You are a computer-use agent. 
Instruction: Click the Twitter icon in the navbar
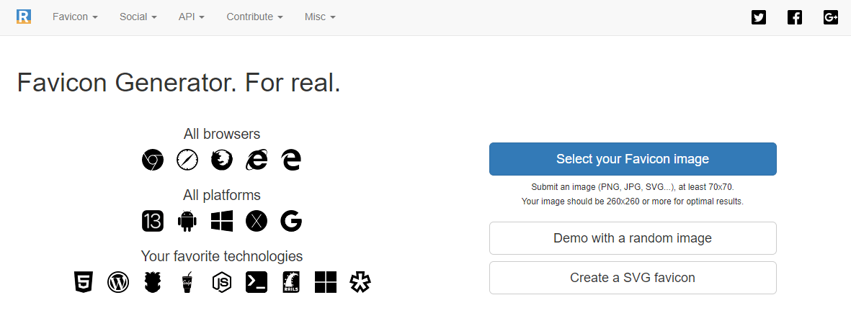point(759,17)
